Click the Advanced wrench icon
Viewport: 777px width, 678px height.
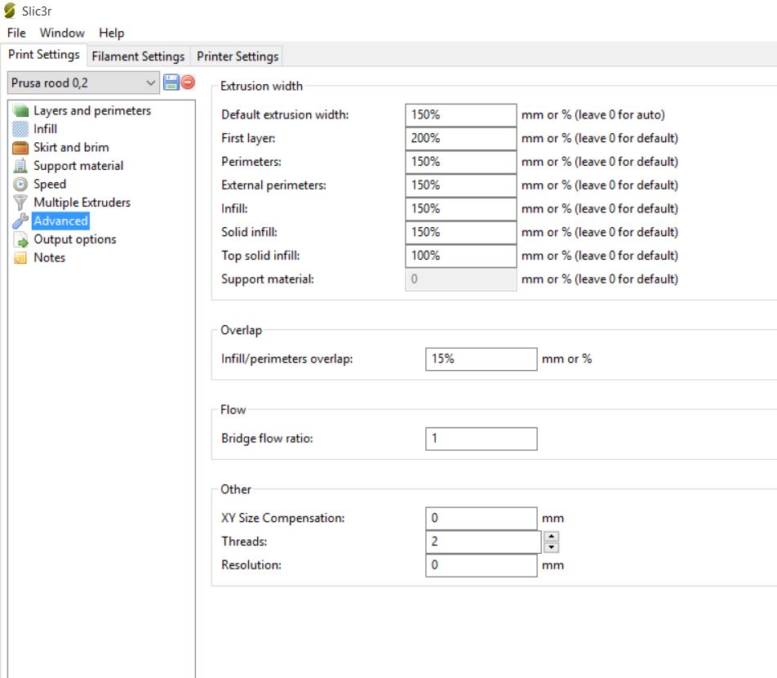point(21,221)
